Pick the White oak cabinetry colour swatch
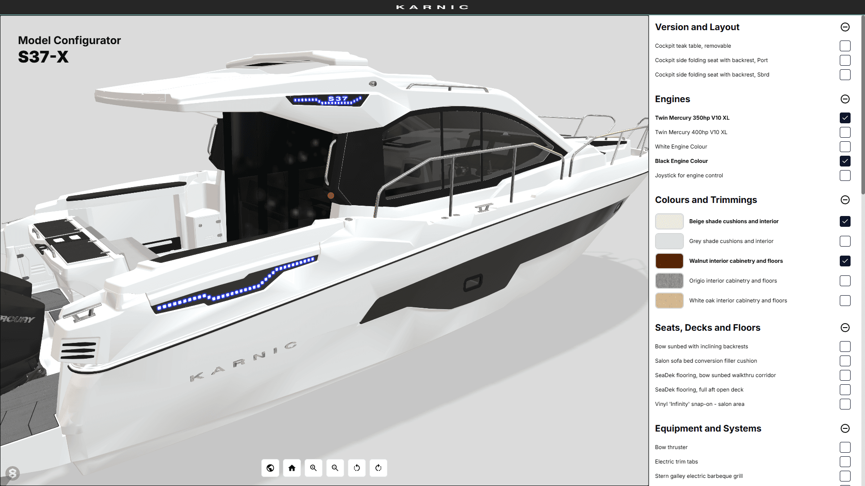Viewport: 865px width, 486px height. coord(669,301)
